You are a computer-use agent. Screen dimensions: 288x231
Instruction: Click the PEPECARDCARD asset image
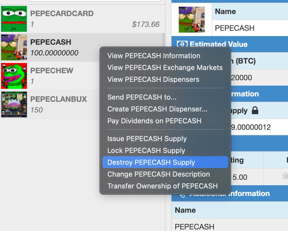[14, 19]
